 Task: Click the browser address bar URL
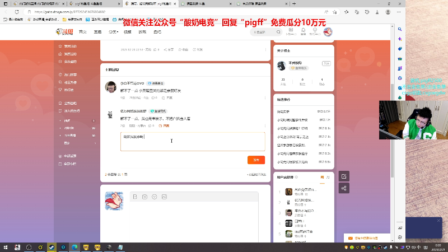(69, 12)
